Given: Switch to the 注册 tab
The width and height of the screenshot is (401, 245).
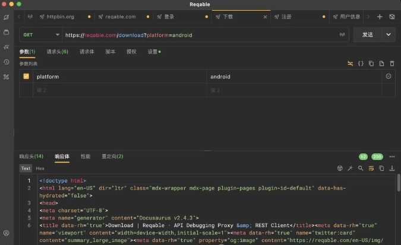Looking at the screenshot, I should (300, 17).
